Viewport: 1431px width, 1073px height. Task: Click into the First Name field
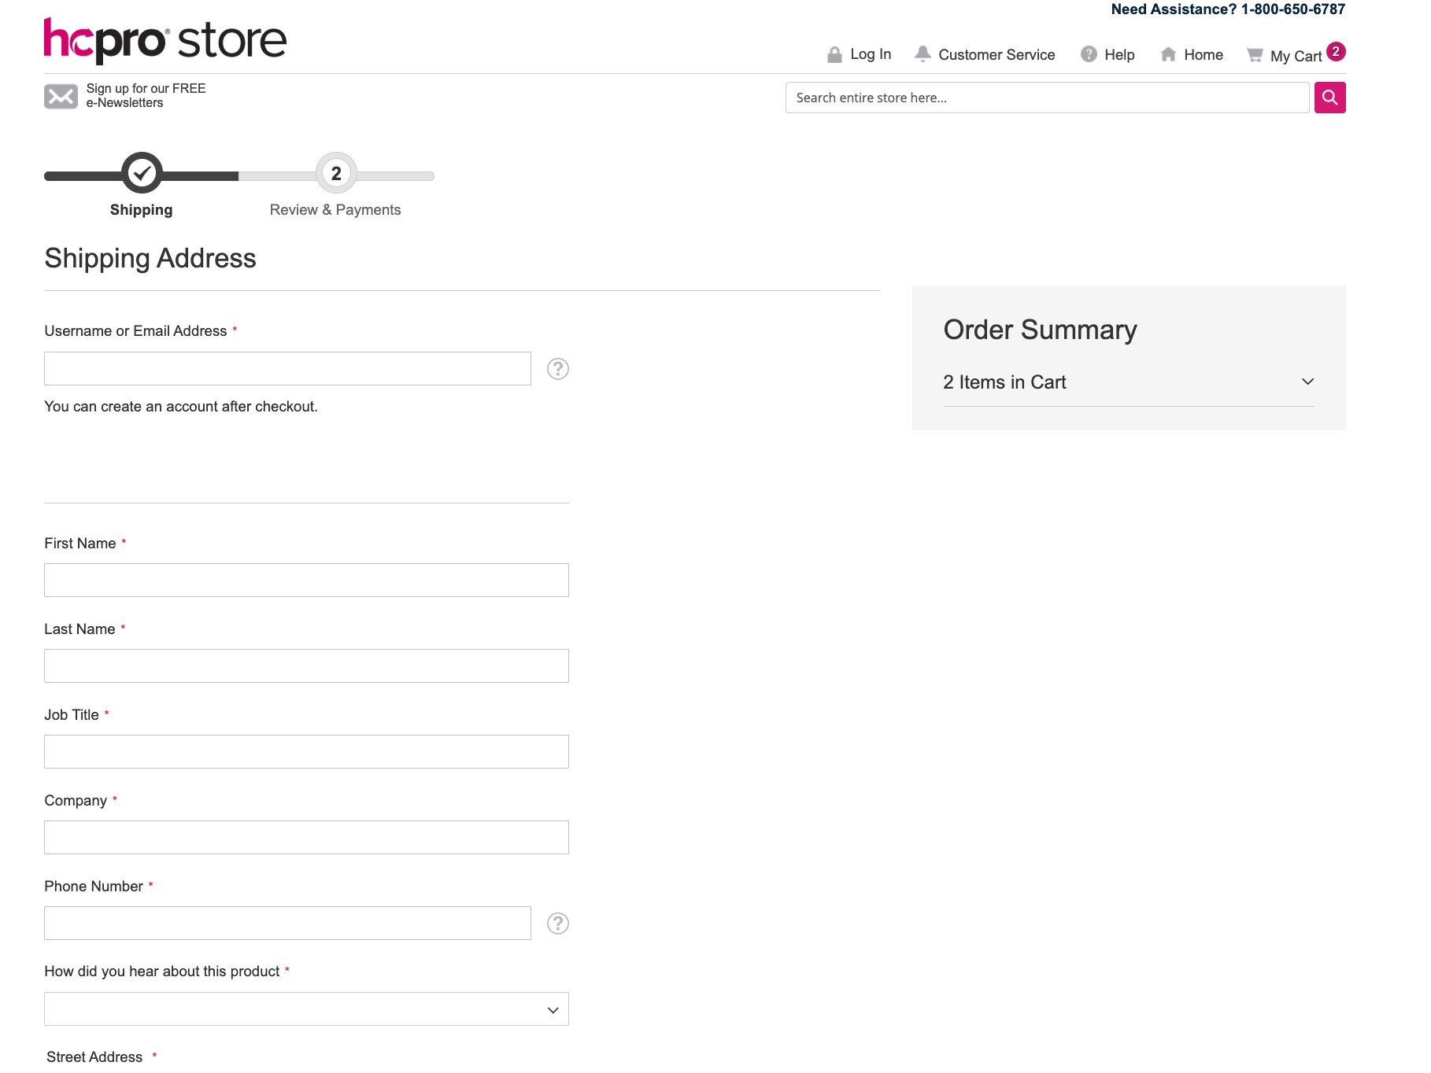[306, 581]
